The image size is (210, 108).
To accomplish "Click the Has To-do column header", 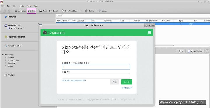I will pos(166,21).
